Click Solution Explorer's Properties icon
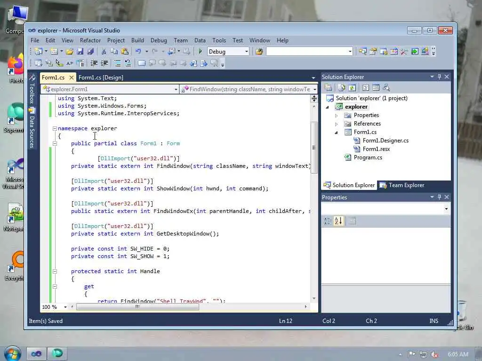482x361 pixels. [328, 88]
